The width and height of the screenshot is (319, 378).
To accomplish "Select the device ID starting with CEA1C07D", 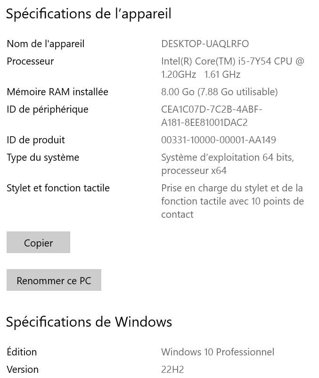I will tap(212, 116).
